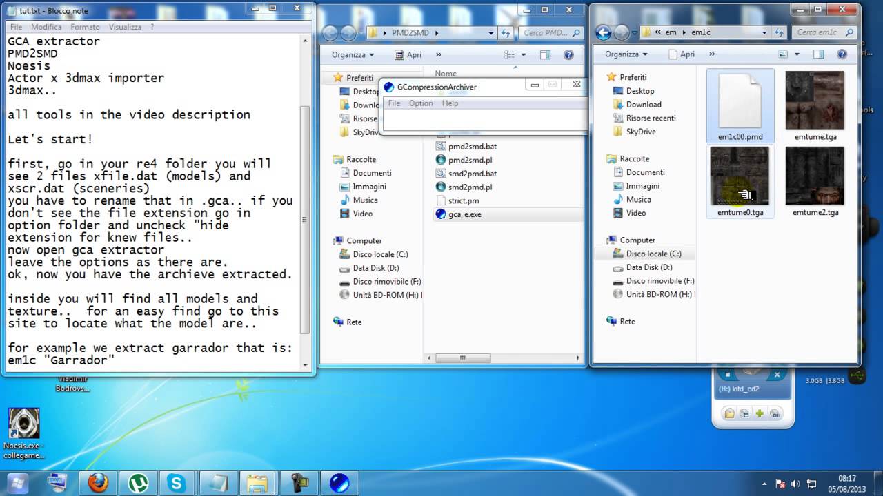Open Firefox from taskbar
The height and width of the screenshot is (496, 883).
98,483
